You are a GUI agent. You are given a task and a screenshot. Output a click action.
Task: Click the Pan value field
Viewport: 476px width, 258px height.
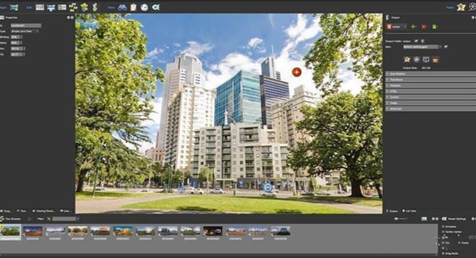click(16, 49)
